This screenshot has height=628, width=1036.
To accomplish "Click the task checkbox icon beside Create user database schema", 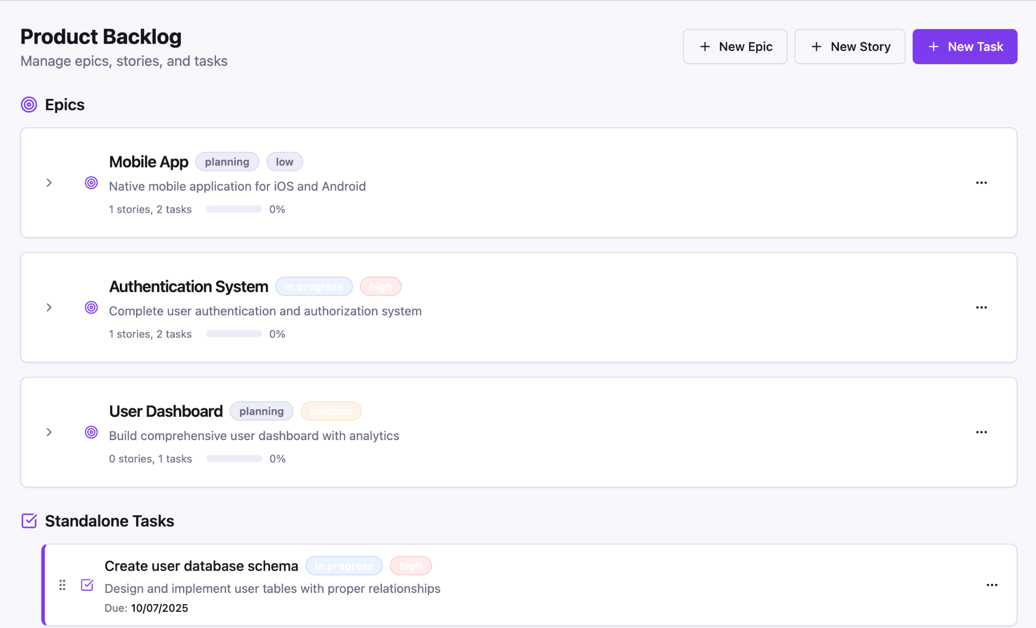I will pos(87,585).
